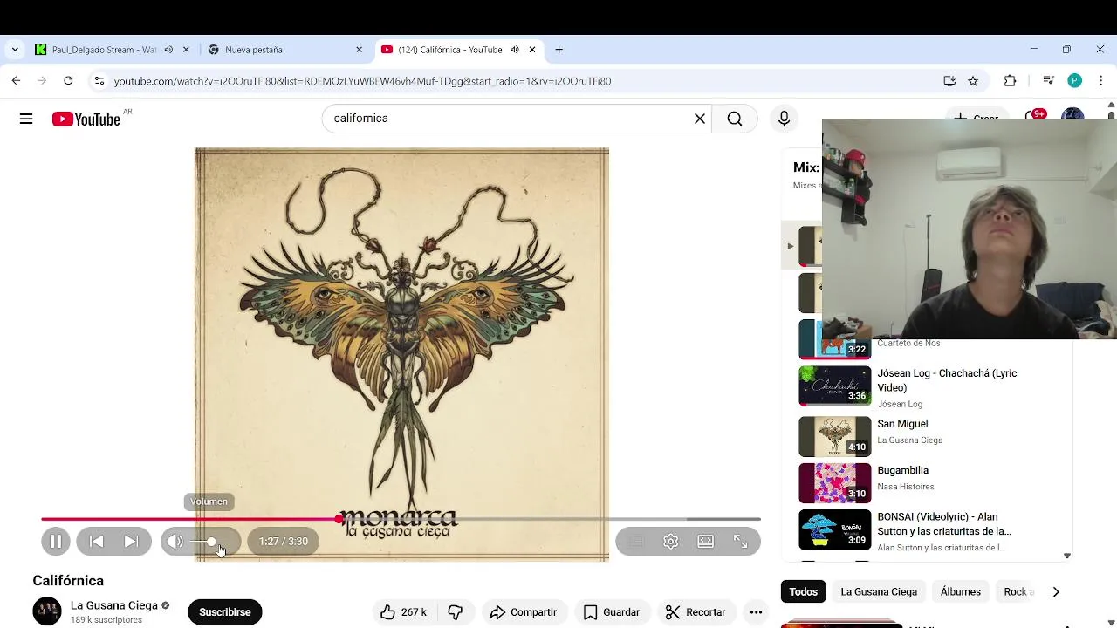The height and width of the screenshot is (628, 1117).
Task: Clip video with Recortar button
Action: click(696, 612)
